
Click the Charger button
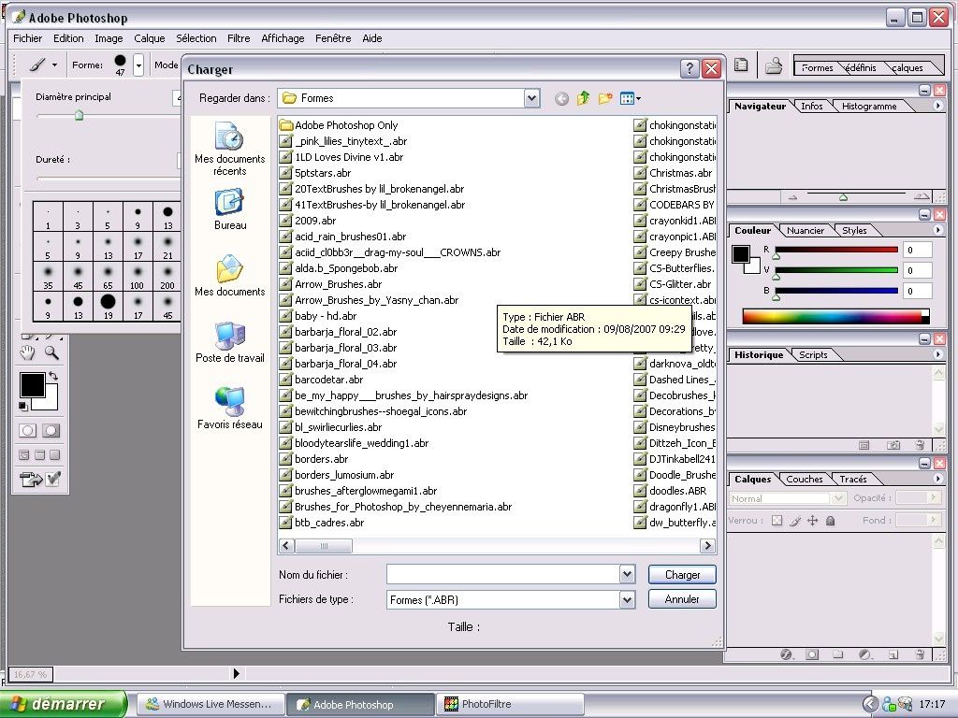[682, 575]
